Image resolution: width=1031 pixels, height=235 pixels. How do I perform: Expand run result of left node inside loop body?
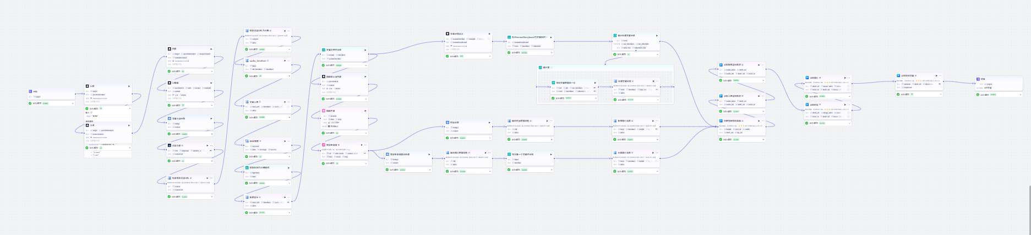(594, 98)
